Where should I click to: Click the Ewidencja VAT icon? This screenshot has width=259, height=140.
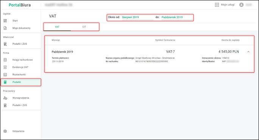5,67
